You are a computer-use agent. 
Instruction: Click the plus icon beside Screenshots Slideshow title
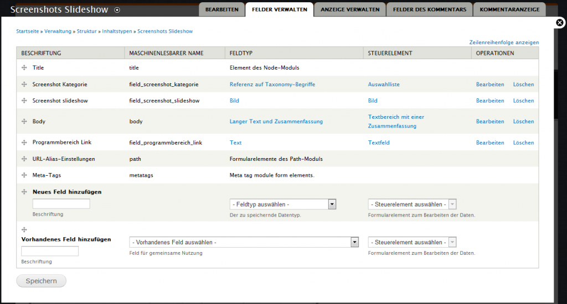pyautogui.click(x=116, y=10)
